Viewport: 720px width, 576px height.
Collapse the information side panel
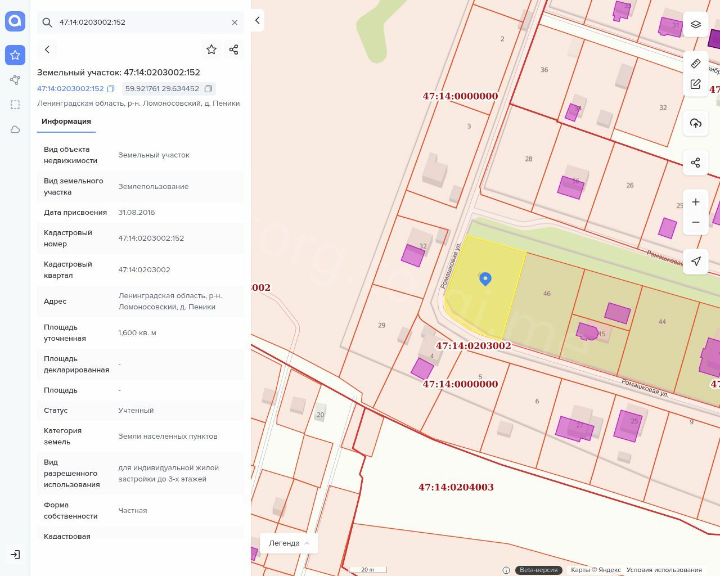point(257,20)
